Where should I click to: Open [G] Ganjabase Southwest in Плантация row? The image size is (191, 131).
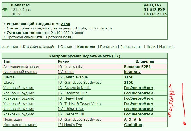79,119
